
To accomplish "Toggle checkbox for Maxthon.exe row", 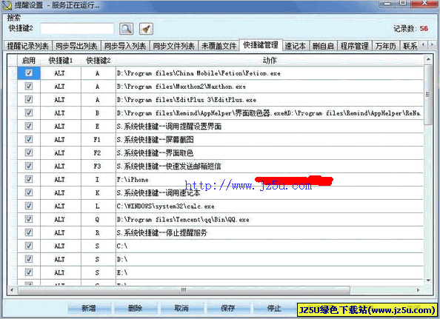I will coord(29,86).
